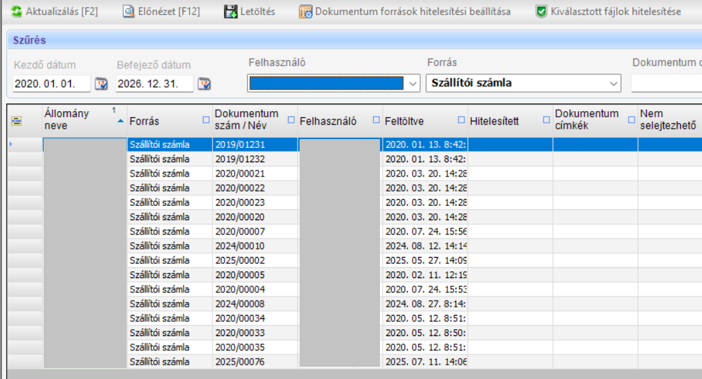This screenshot has height=379, width=702.
Task: Click the Befejező dátum input field
Action: point(154,84)
